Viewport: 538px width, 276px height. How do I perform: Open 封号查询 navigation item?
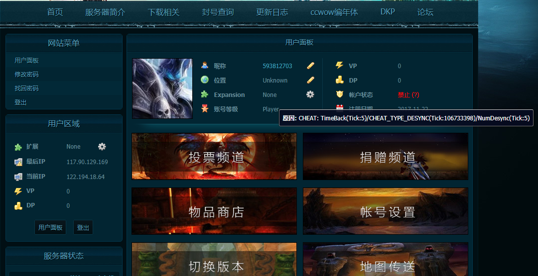coord(218,12)
